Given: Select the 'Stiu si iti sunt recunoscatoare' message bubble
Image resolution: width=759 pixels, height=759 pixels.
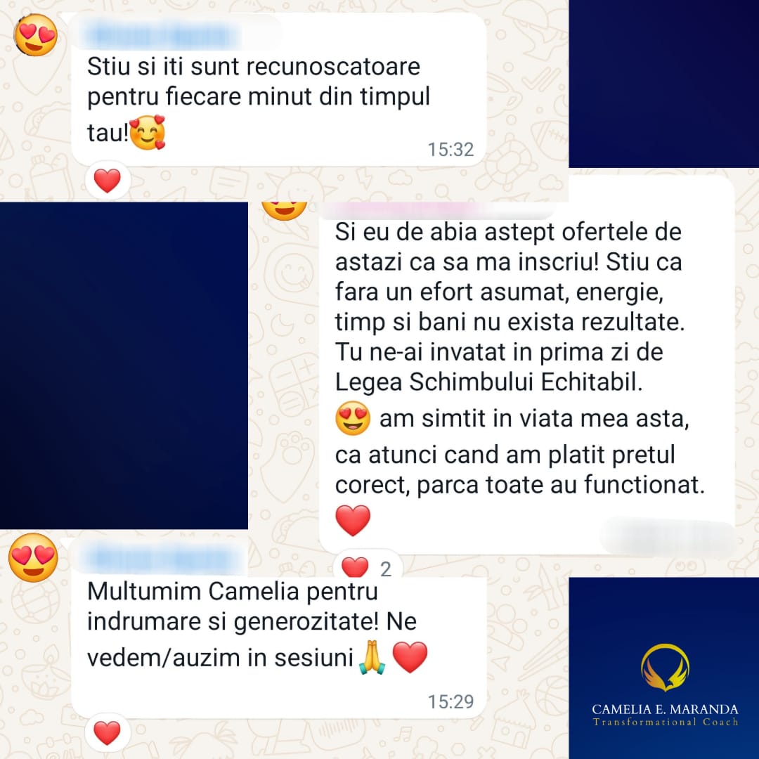Looking at the screenshot, I should pos(278,89).
